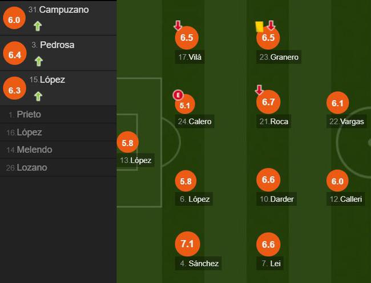371x283 pixels.
Task: Click the red sub-off arrow above Granero
Action: click(x=271, y=26)
